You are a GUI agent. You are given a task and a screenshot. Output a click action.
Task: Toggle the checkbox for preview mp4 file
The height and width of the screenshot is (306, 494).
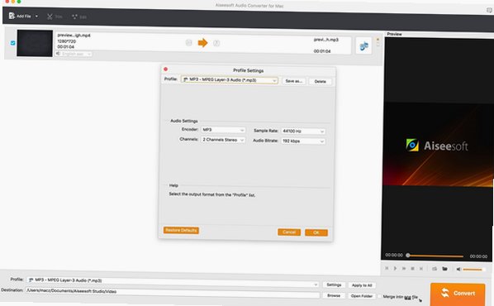pos(13,43)
